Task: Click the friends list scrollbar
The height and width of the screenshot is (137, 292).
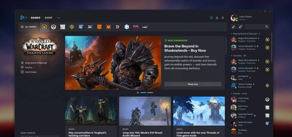Action: [x=271, y=47]
